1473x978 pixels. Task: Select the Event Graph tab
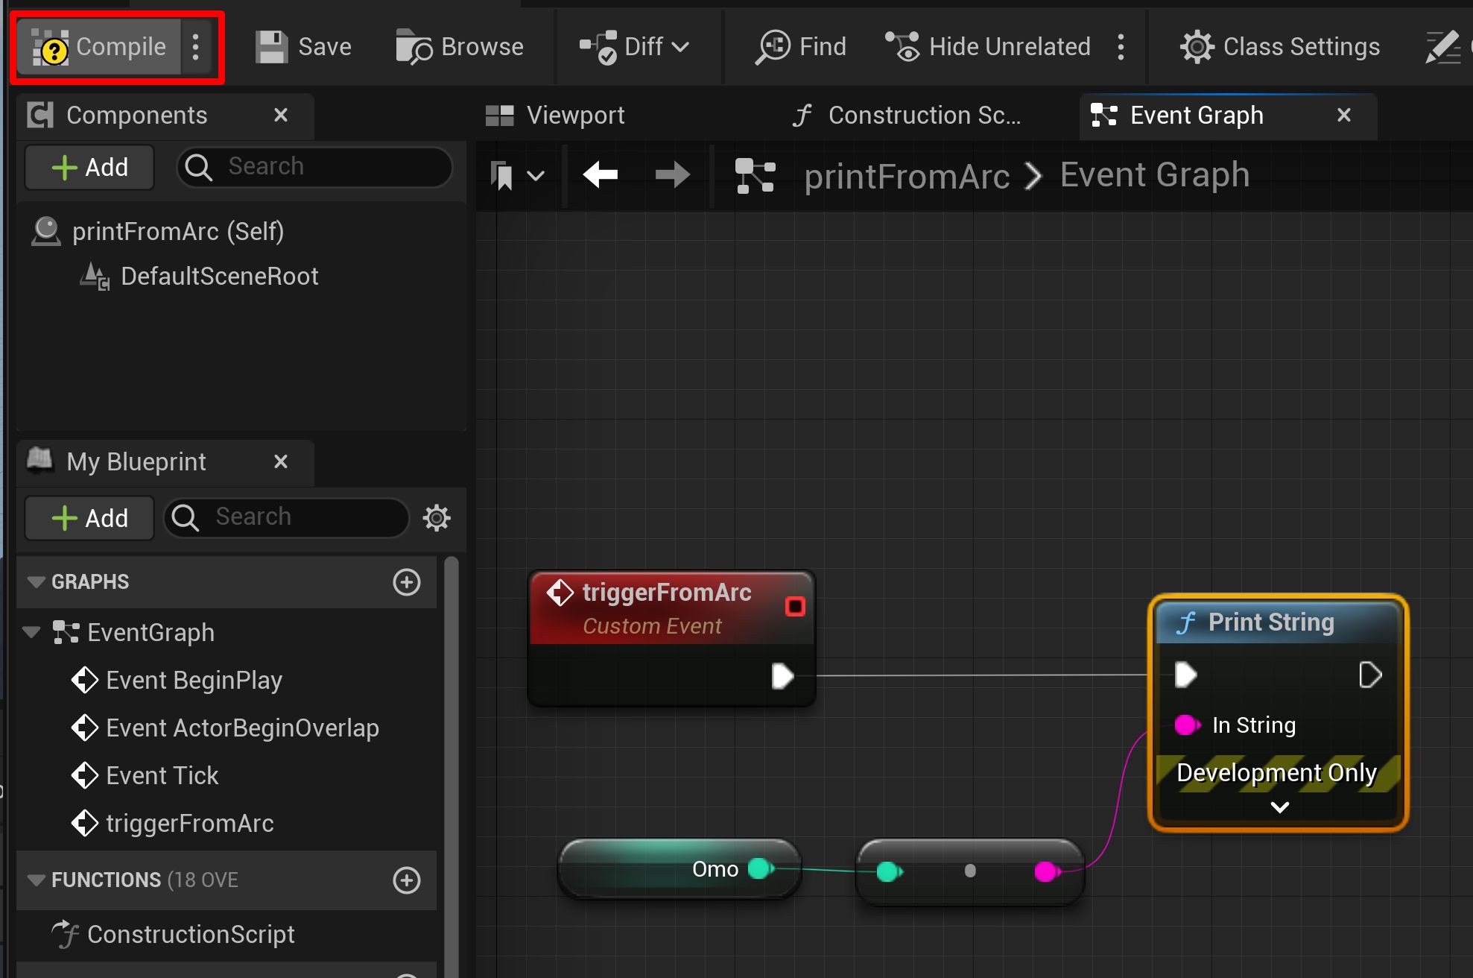[1195, 115]
